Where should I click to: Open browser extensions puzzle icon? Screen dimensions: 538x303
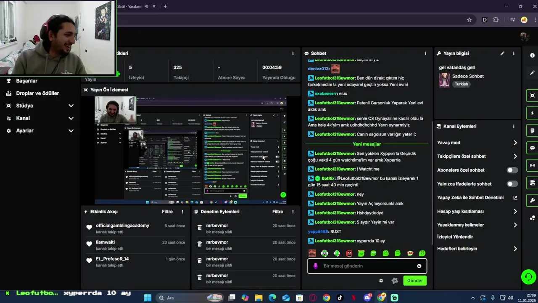(496, 20)
